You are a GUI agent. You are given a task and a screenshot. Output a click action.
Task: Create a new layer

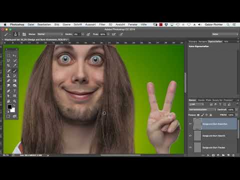coord(228,155)
